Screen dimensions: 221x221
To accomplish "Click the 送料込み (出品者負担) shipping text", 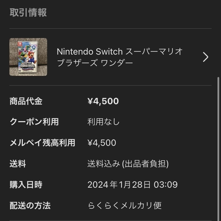I will 128,164.
